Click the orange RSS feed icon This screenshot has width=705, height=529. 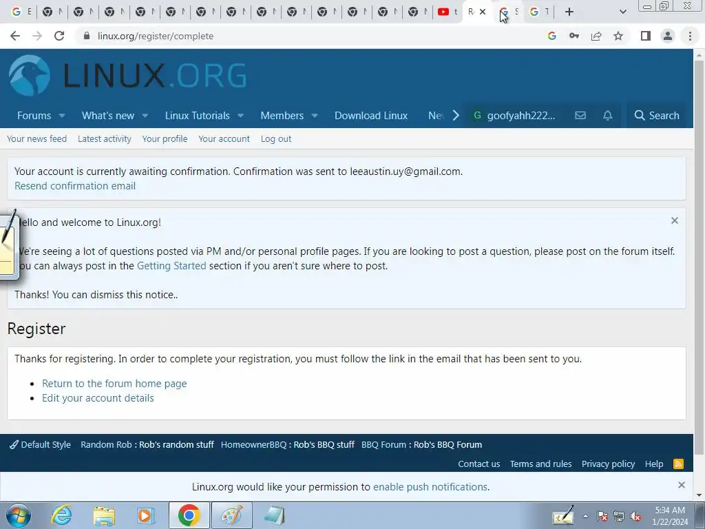pos(678,464)
